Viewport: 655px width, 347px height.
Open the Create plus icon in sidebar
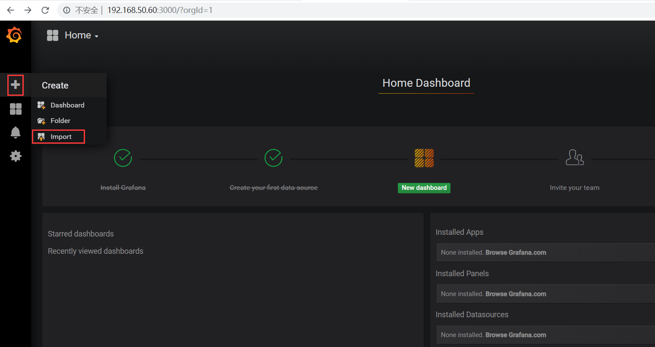point(16,85)
